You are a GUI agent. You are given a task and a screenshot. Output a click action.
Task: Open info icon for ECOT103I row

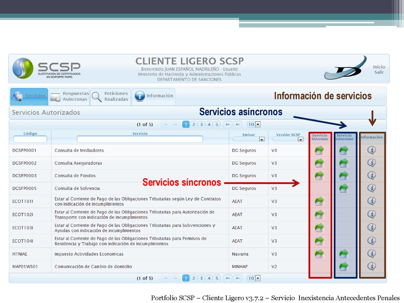pos(372,227)
